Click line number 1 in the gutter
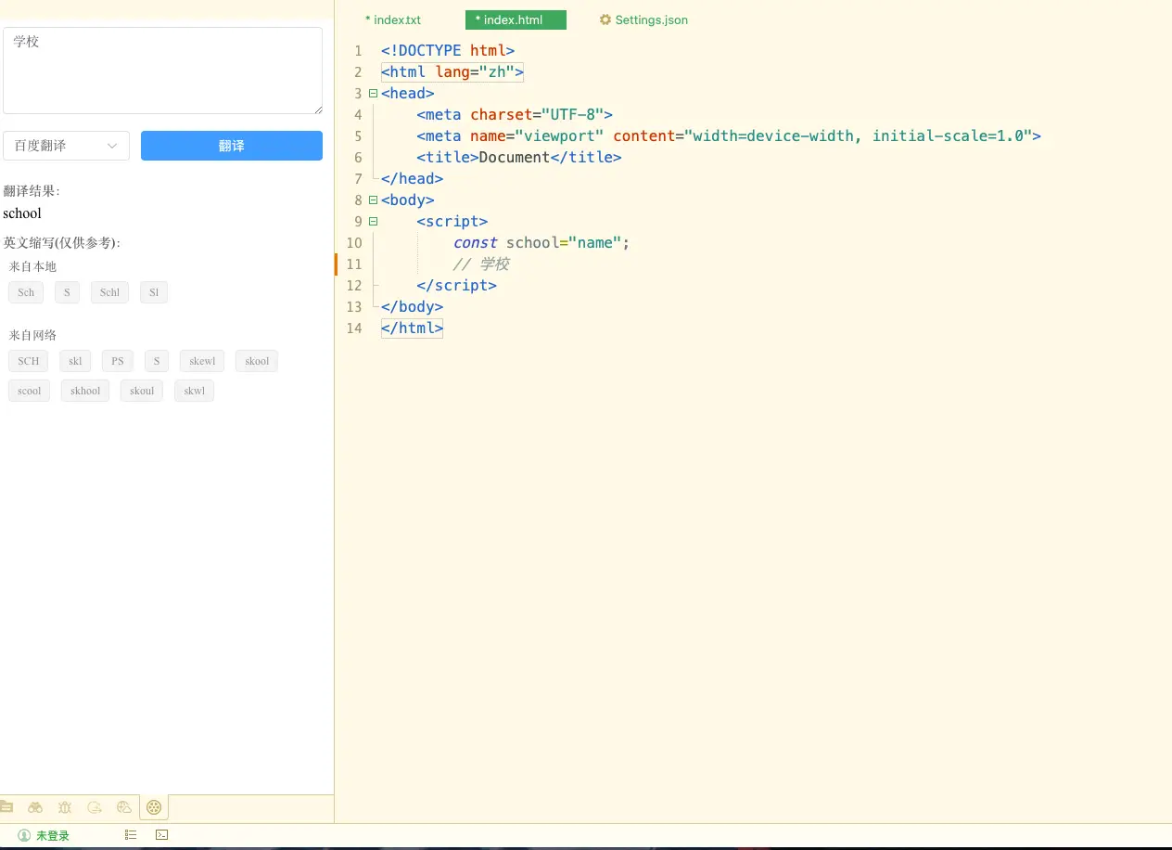The height and width of the screenshot is (850, 1172). pyautogui.click(x=358, y=50)
